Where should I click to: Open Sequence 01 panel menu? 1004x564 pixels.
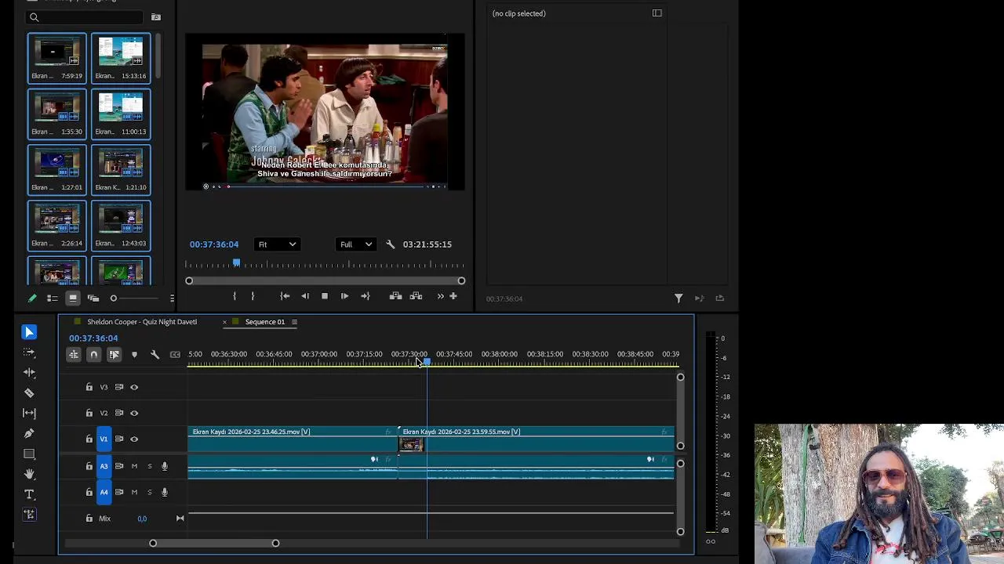(294, 322)
